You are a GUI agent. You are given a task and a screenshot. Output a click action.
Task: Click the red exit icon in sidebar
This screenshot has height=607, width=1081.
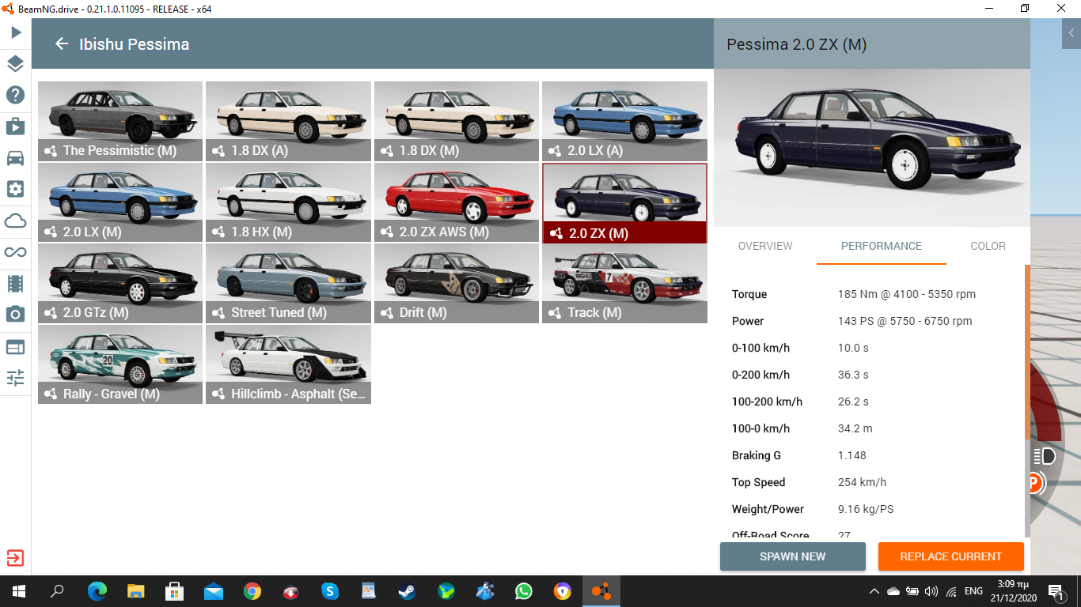point(16,558)
